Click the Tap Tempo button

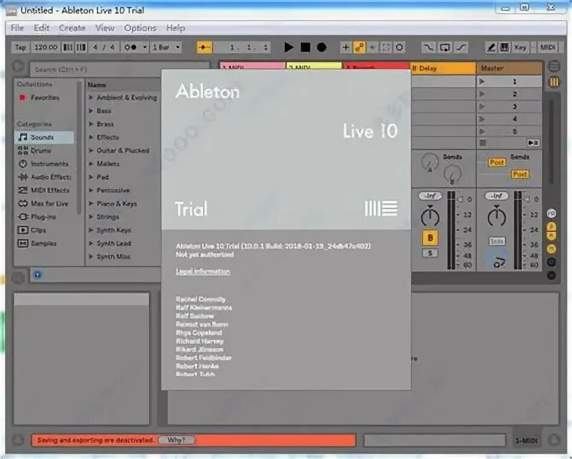click(x=21, y=48)
